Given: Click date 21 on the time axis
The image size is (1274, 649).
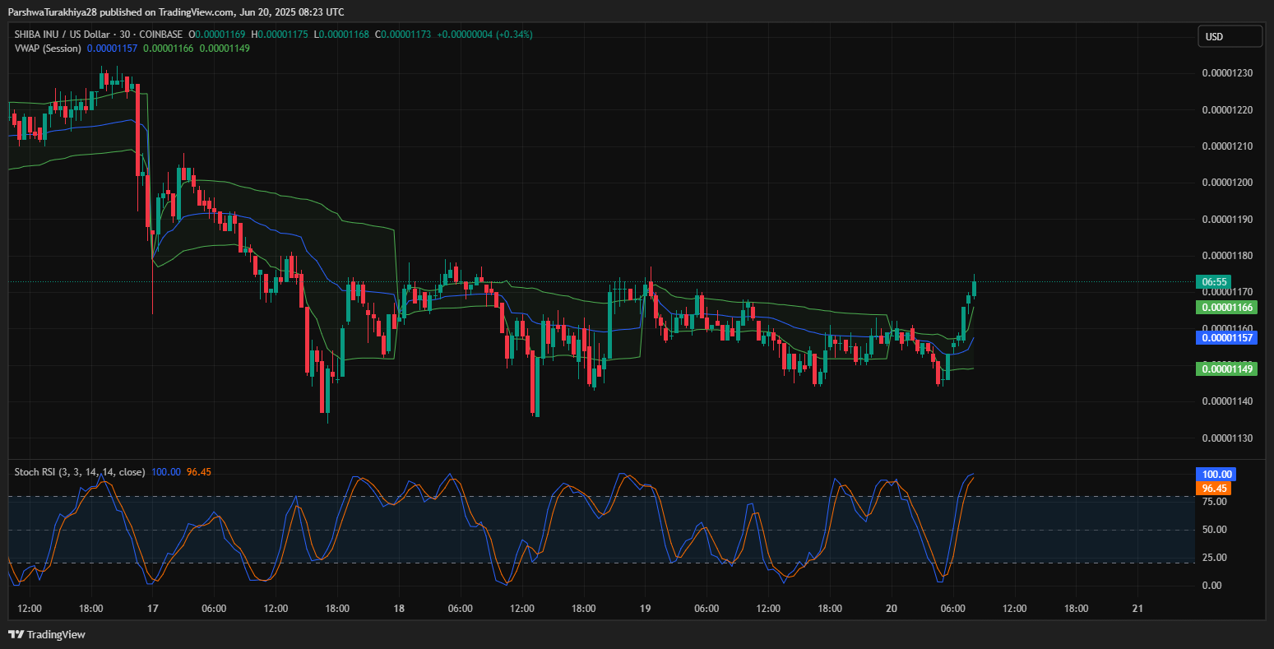Looking at the screenshot, I should pos(1137,609).
